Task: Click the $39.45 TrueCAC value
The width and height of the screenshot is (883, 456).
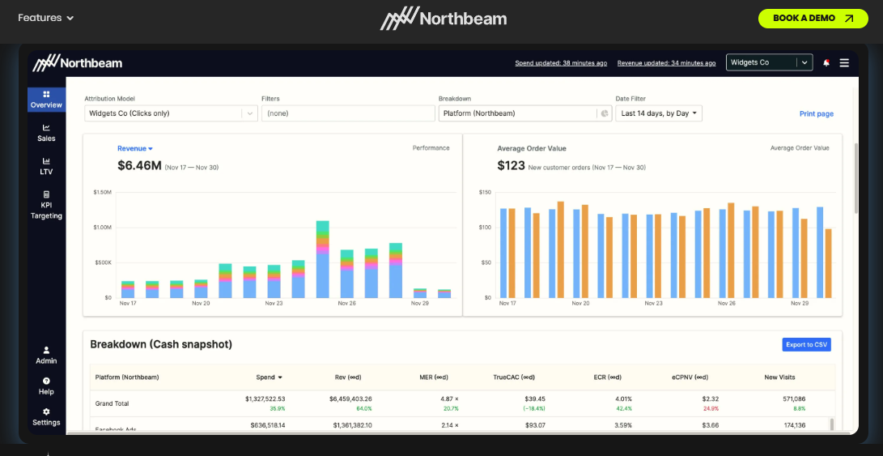Action: click(534, 399)
